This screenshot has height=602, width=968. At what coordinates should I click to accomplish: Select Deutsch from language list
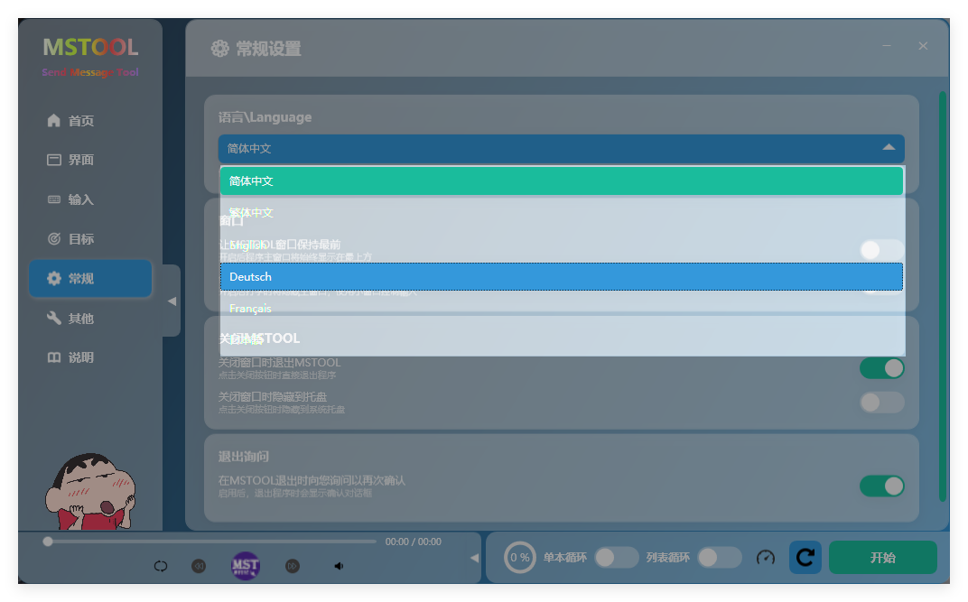(561, 277)
